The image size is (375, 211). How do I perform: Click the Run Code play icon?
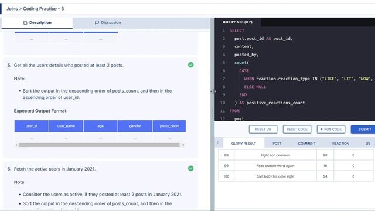[x=321, y=129]
